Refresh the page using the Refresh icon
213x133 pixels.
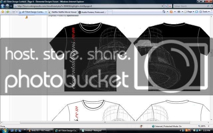166,6
